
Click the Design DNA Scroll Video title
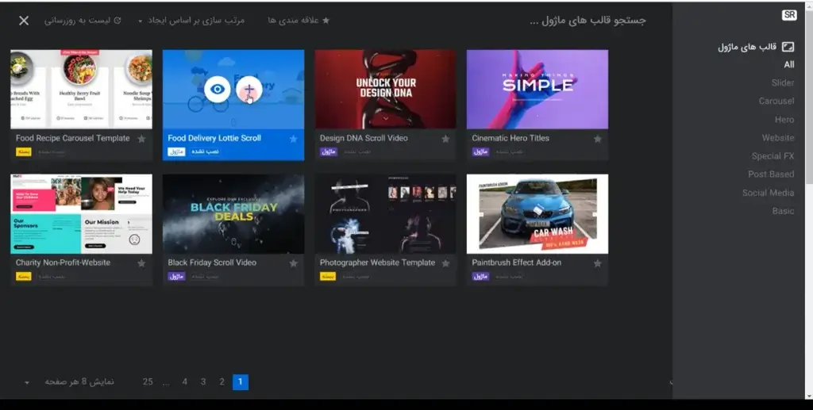point(364,138)
